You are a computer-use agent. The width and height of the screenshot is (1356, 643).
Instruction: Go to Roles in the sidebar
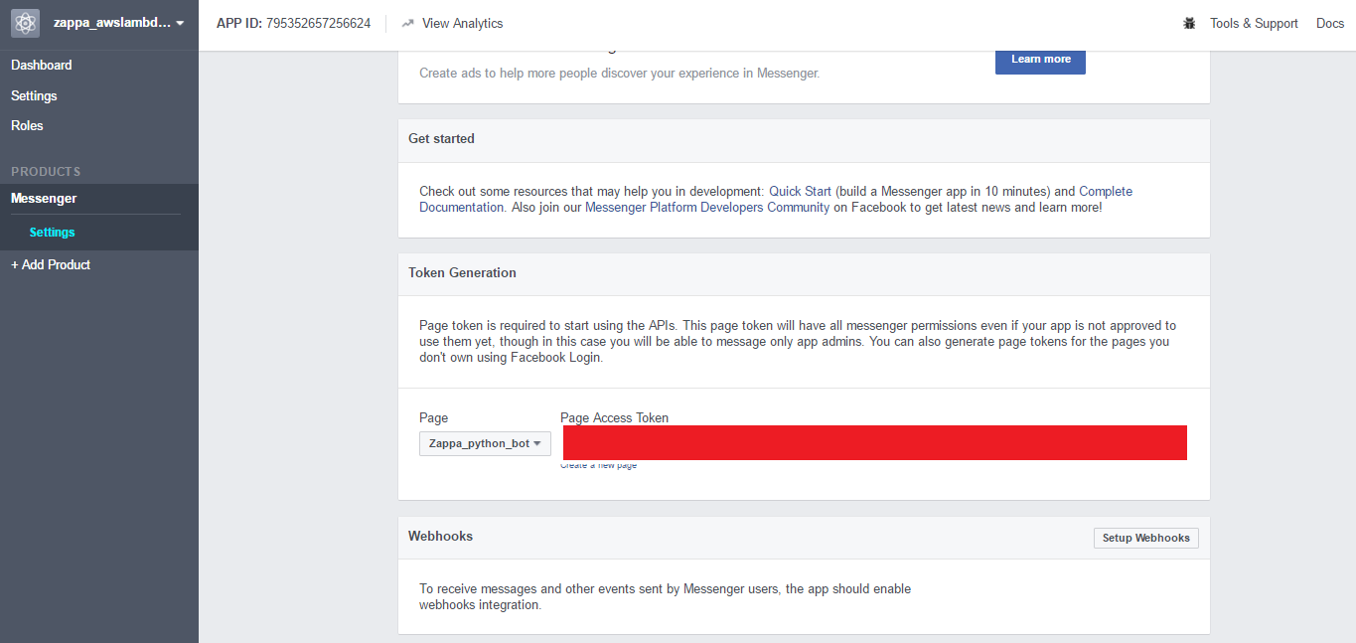click(27, 125)
